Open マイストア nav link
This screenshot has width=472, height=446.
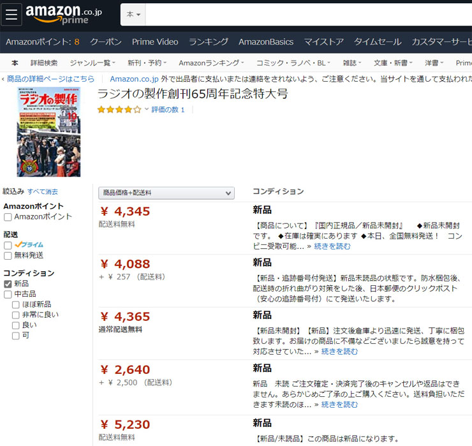[323, 42]
